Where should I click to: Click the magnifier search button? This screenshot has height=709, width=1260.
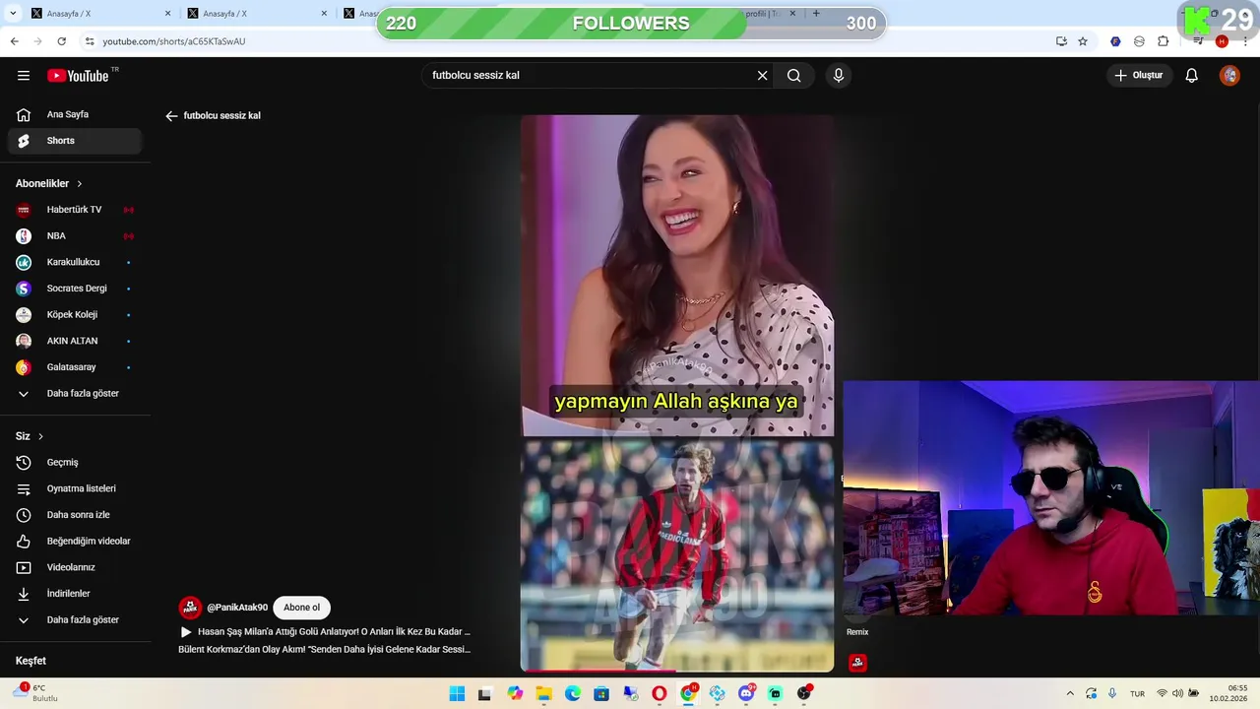[x=794, y=76]
